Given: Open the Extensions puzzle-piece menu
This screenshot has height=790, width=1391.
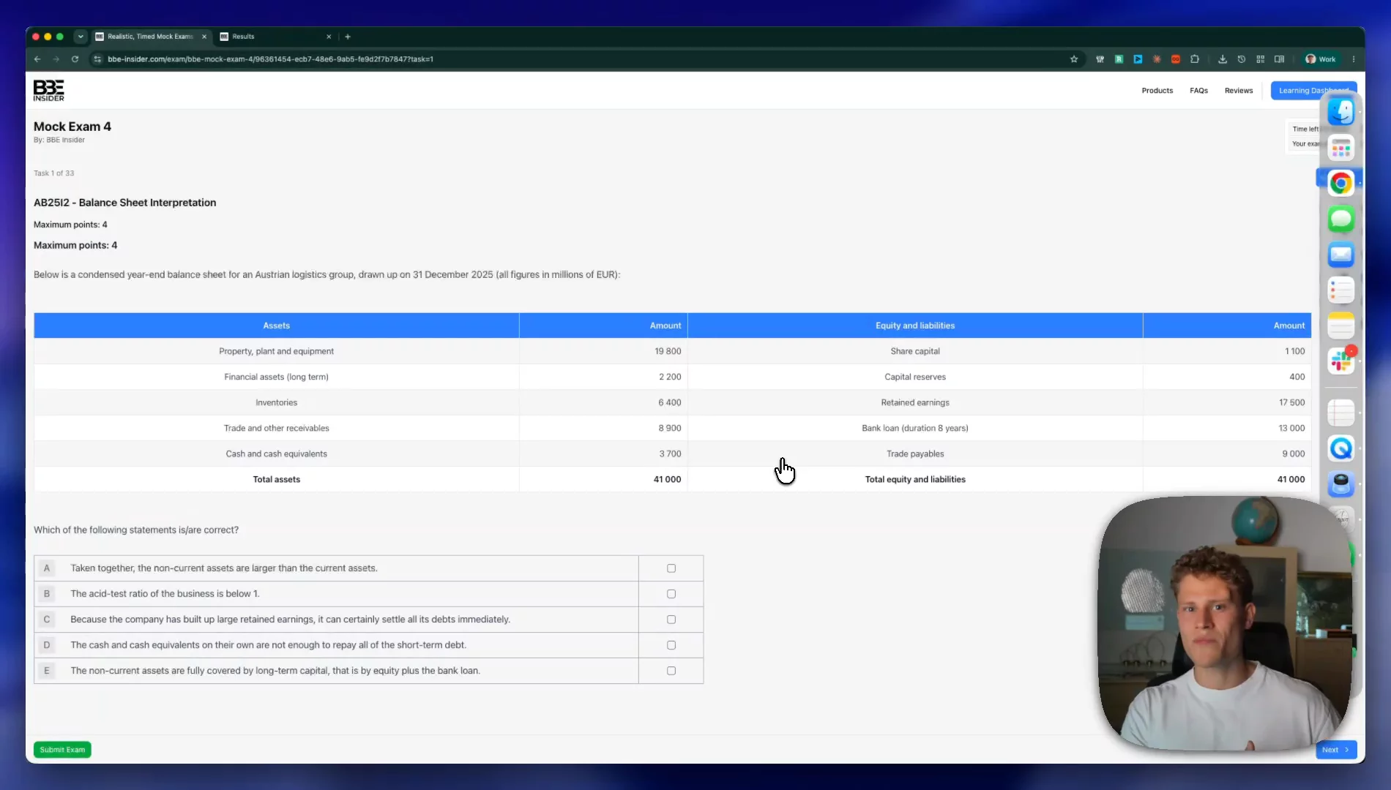Looking at the screenshot, I should point(1195,59).
